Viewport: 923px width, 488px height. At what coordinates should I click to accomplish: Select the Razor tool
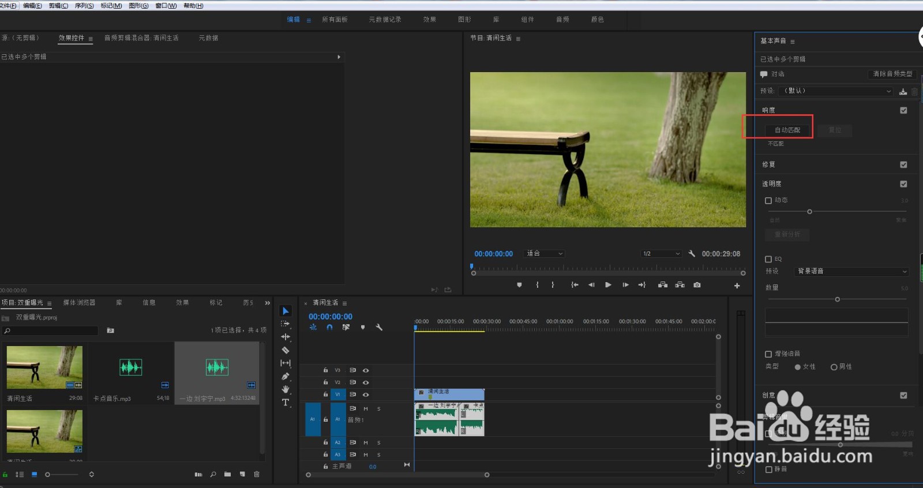point(286,350)
